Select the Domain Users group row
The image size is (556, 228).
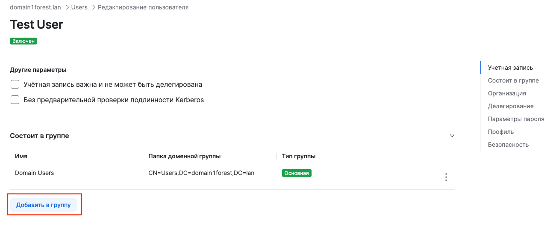(35, 173)
